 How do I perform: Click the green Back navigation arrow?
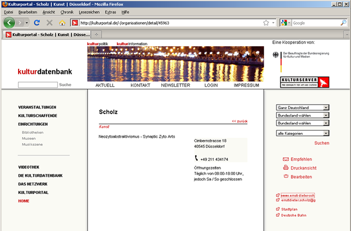coord(10,23)
